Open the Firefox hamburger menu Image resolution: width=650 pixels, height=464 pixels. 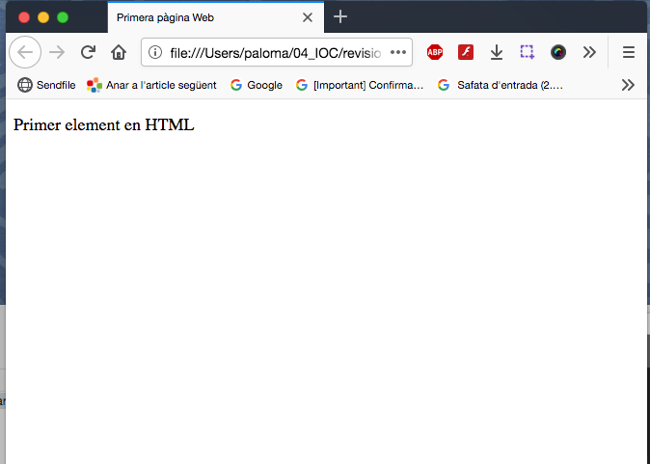(x=629, y=52)
